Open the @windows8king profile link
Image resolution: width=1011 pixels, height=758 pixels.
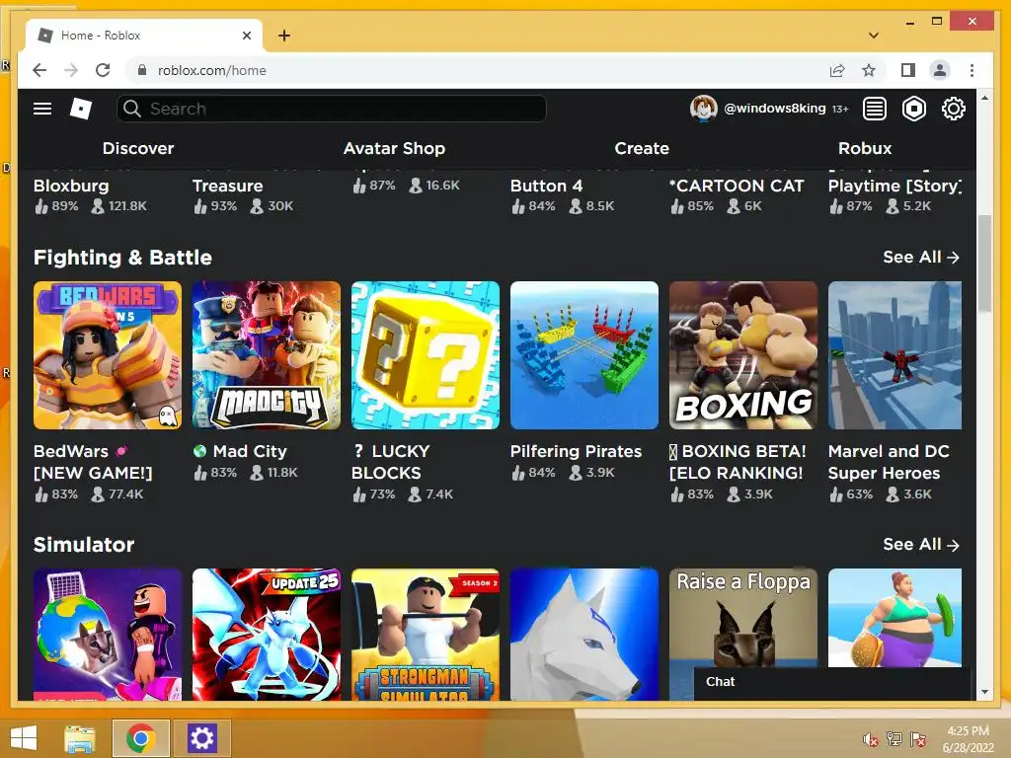pos(774,109)
